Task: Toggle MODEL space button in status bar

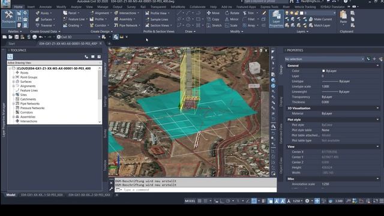Action: [x=190, y=201]
